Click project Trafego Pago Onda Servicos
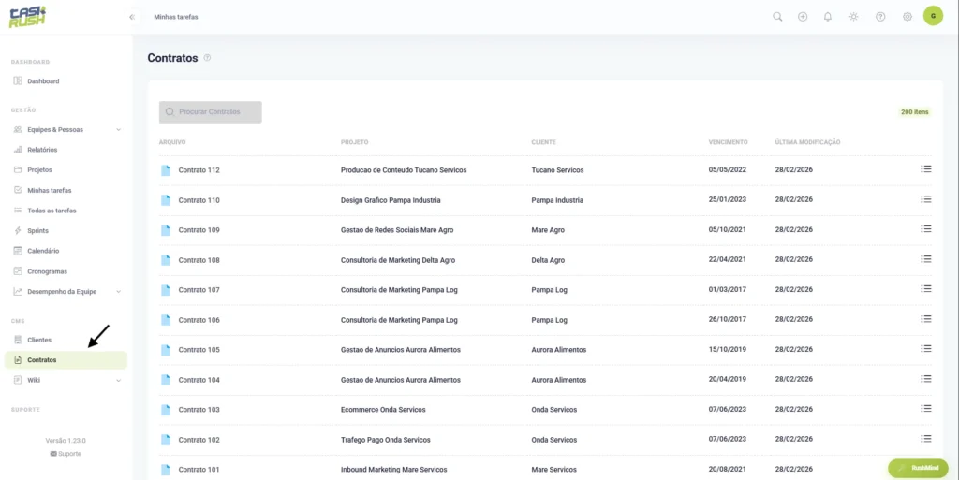The width and height of the screenshot is (959, 480). (x=385, y=440)
